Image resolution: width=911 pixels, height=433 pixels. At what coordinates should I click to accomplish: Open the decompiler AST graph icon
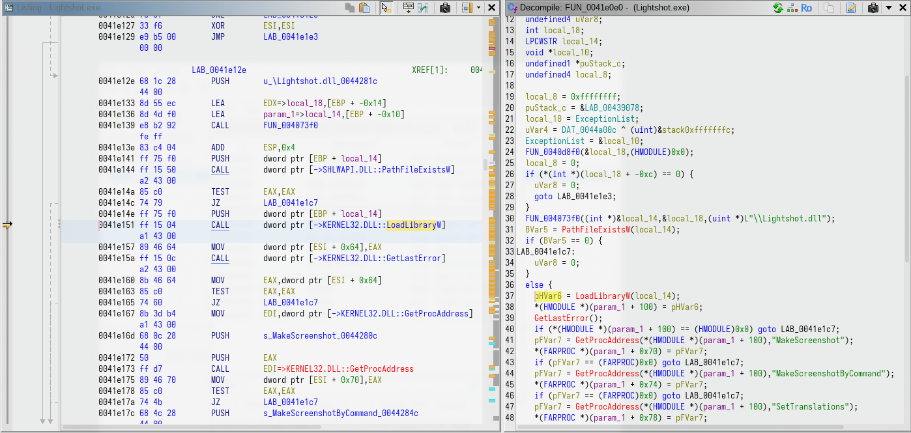792,8
